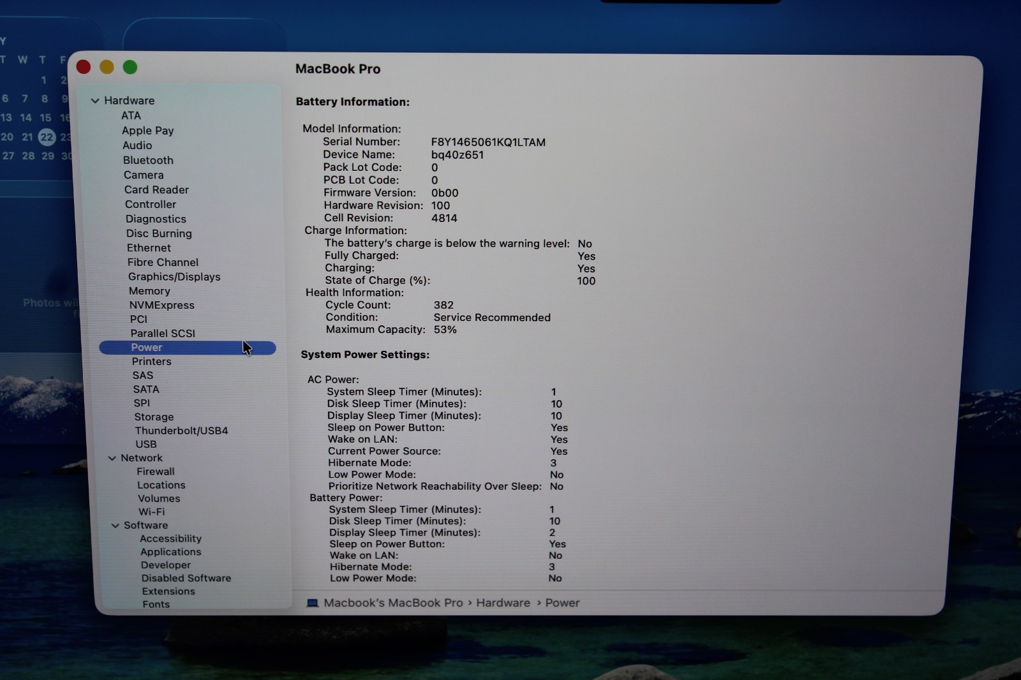Select Applications under Software
Screen dimensions: 1021x680
pos(170,552)
